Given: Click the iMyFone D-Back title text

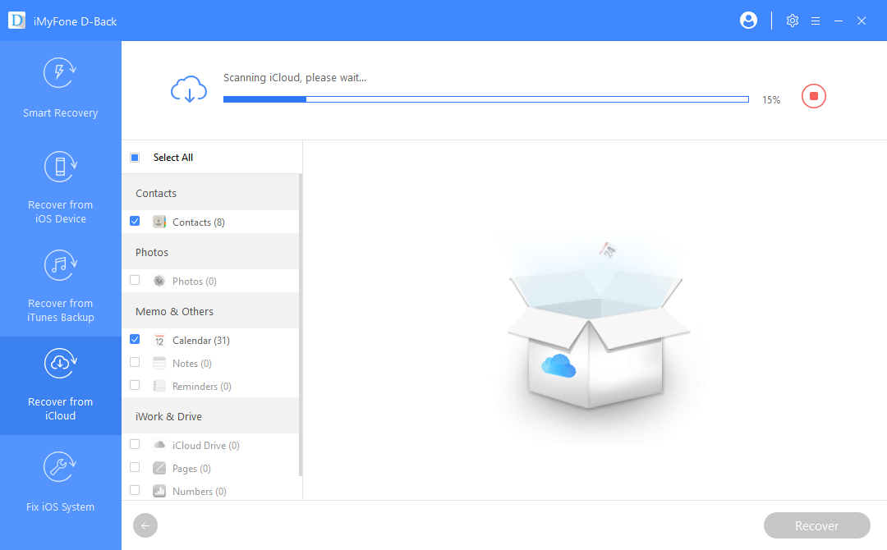Looking at the screenshot, I should tap(76, 21).
